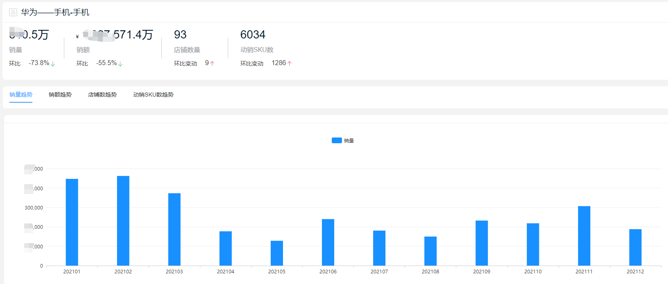Image resolution: width=668 pixels, height=284 pixels.
Task: Click the green down arrow beside -55.5%
Action: coord(120,63)
